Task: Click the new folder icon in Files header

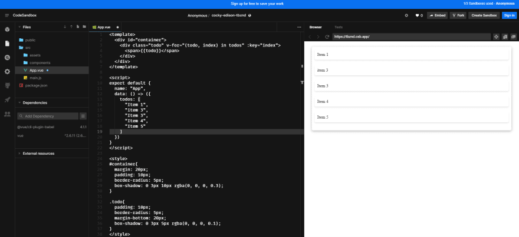Action: point(84,26)
